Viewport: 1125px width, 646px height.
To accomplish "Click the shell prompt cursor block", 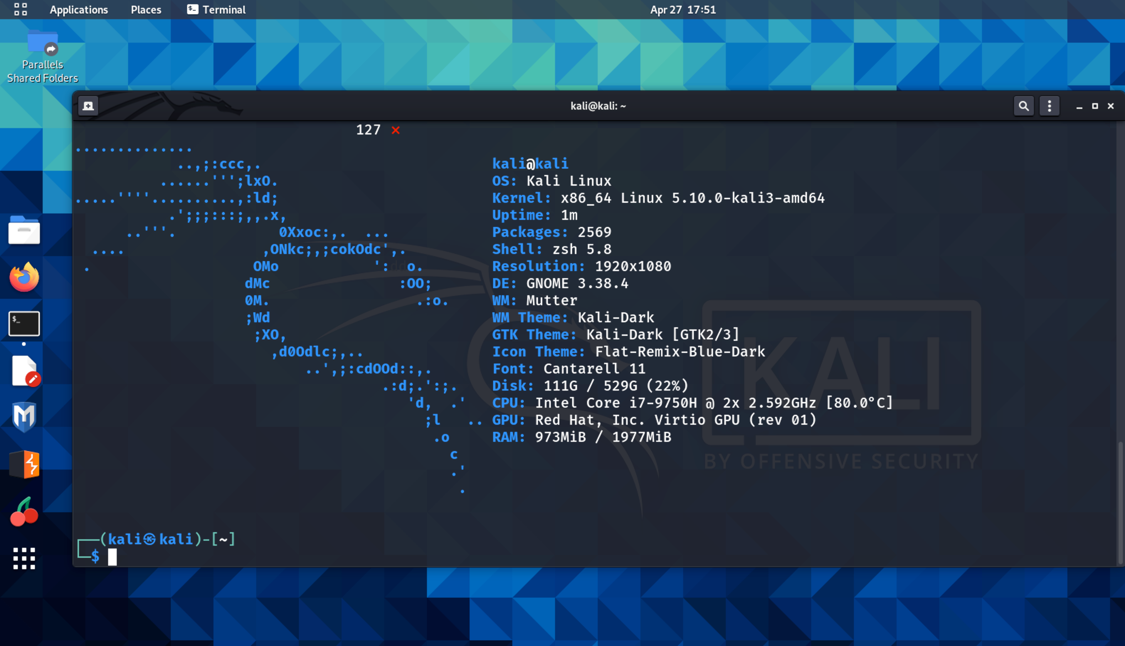I will pos(112,557).
